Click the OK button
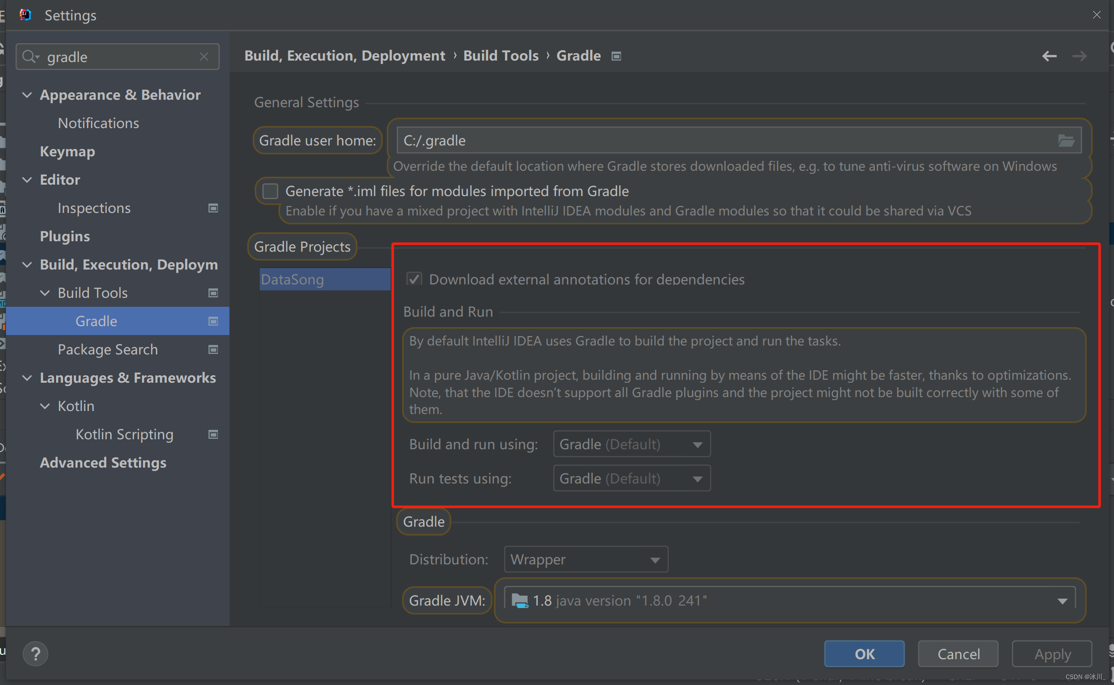The image size is (1114, 685). point(864,654)
